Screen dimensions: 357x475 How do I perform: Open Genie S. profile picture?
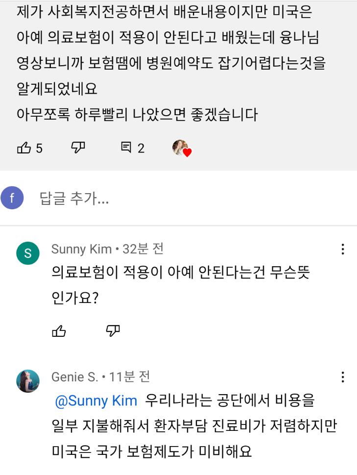(27, 381)
